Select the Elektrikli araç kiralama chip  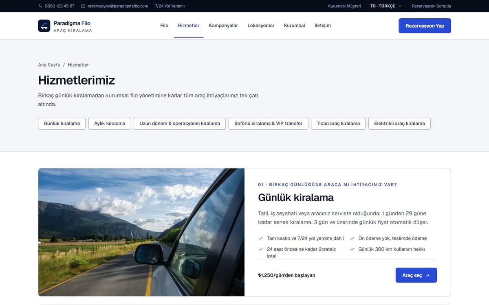399,123
